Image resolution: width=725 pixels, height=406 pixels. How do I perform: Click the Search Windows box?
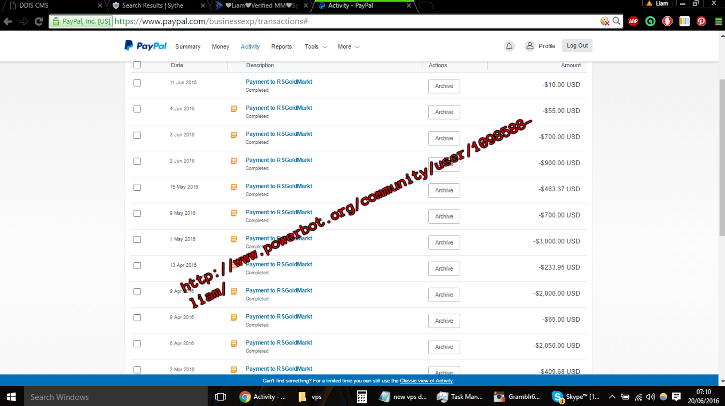tap(116, 397)
